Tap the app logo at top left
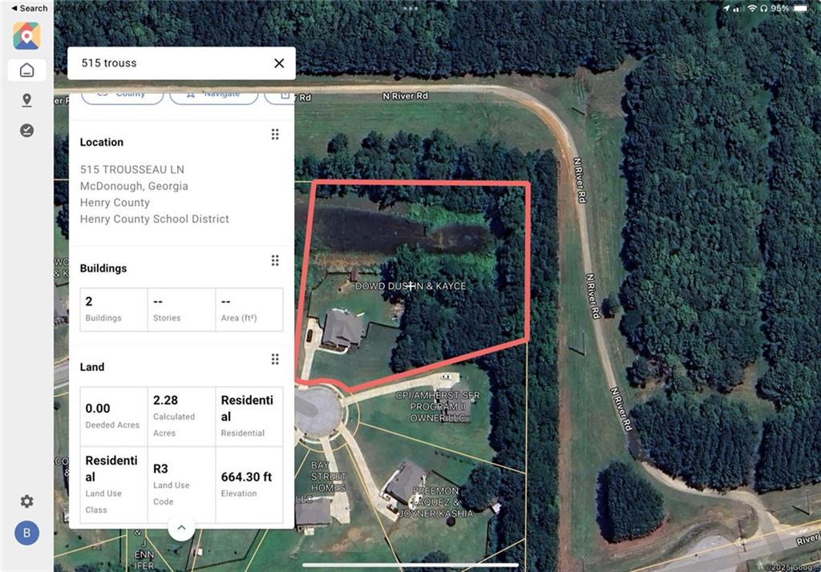821x572 pixels. click(26, 35)
